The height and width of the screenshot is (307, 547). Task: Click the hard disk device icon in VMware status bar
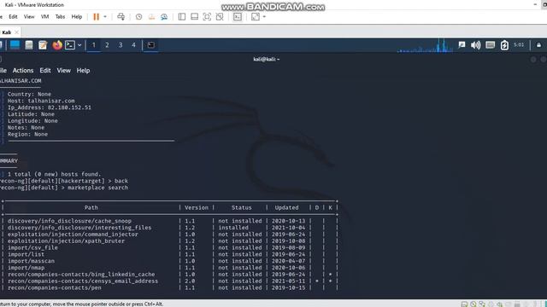(464, 304)
